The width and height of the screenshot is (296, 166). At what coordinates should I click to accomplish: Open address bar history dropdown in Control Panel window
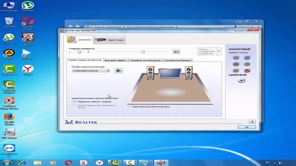pos(226,27)
